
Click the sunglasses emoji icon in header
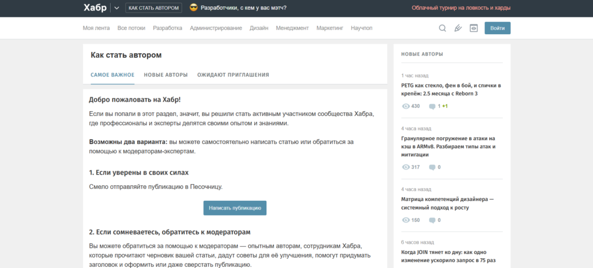coord(194,8)
